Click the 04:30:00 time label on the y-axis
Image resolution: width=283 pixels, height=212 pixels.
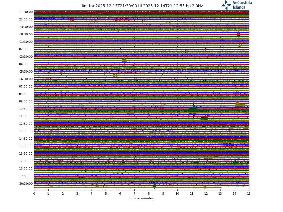click(26, 64)
